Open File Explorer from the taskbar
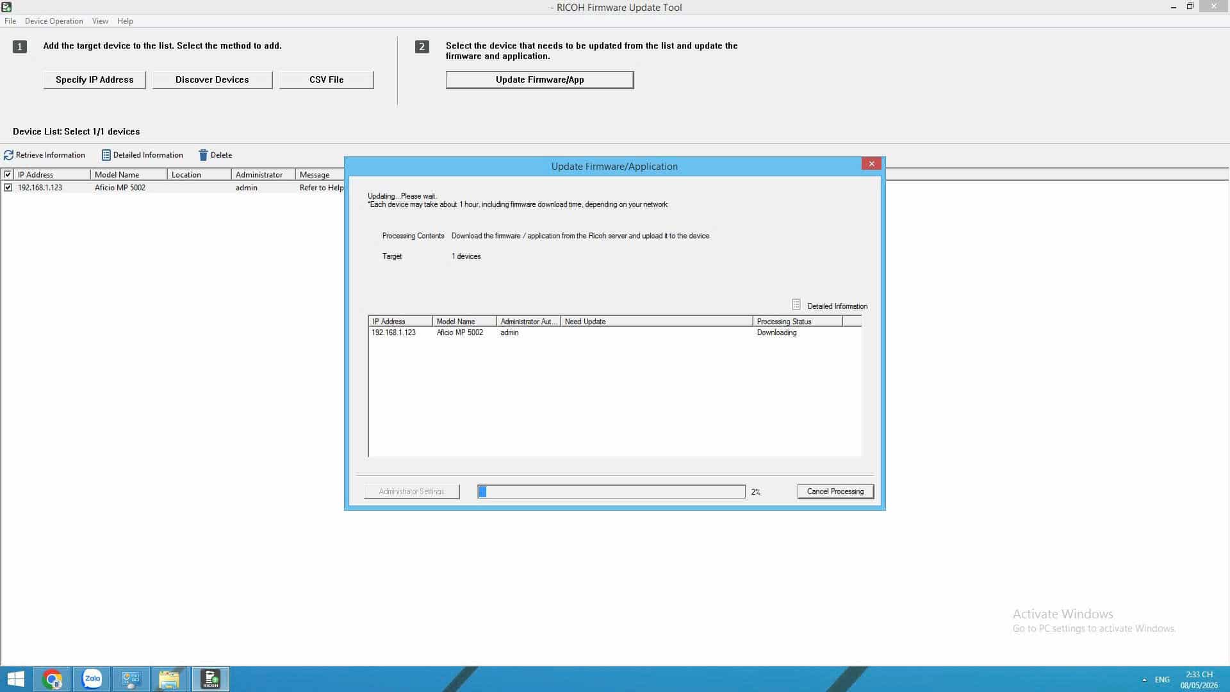The height and width of the screenshot is (692, 1230). [169, 679]
